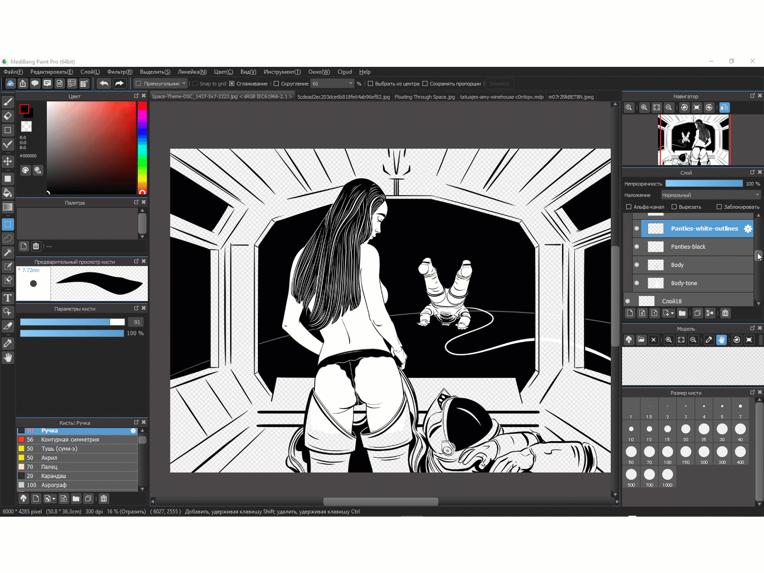Select the Brush tool in left toolbar
This screenshot has width=764, height=573.
tap(8, 102)
